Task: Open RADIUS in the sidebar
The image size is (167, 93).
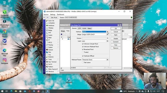Action: pos(51,57)
